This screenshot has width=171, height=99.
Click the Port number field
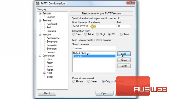[x=124, y=26]
